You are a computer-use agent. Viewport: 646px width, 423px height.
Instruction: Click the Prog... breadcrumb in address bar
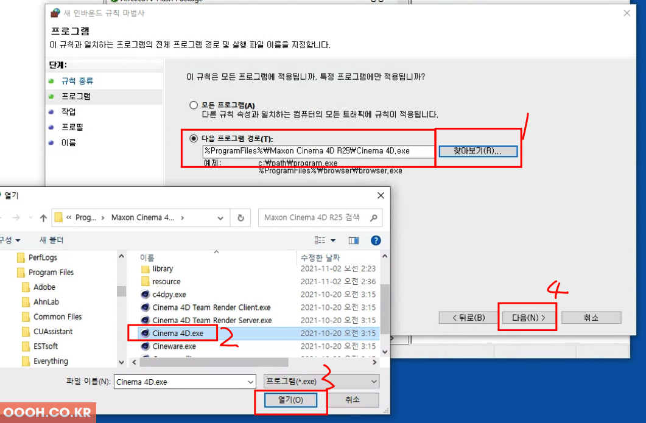pyautogui.click(x=86, y=218)
